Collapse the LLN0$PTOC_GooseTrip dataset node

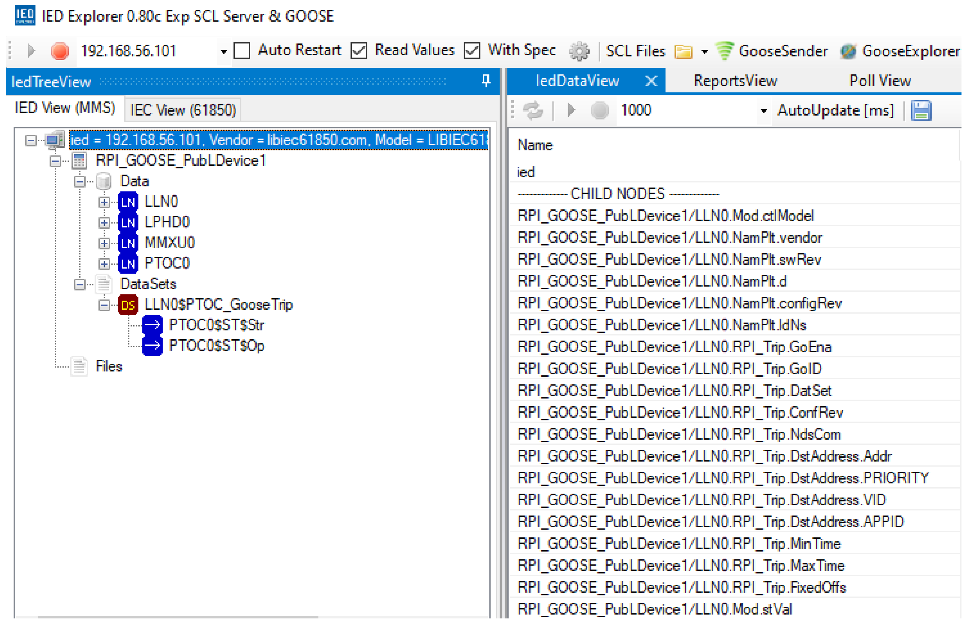[104, 305]
